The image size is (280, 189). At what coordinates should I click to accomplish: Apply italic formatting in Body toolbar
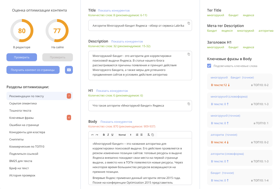coord(108,135)
